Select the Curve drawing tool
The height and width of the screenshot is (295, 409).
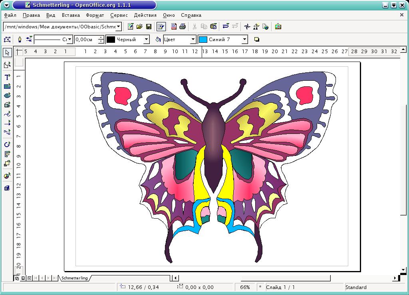click(7, 114)
